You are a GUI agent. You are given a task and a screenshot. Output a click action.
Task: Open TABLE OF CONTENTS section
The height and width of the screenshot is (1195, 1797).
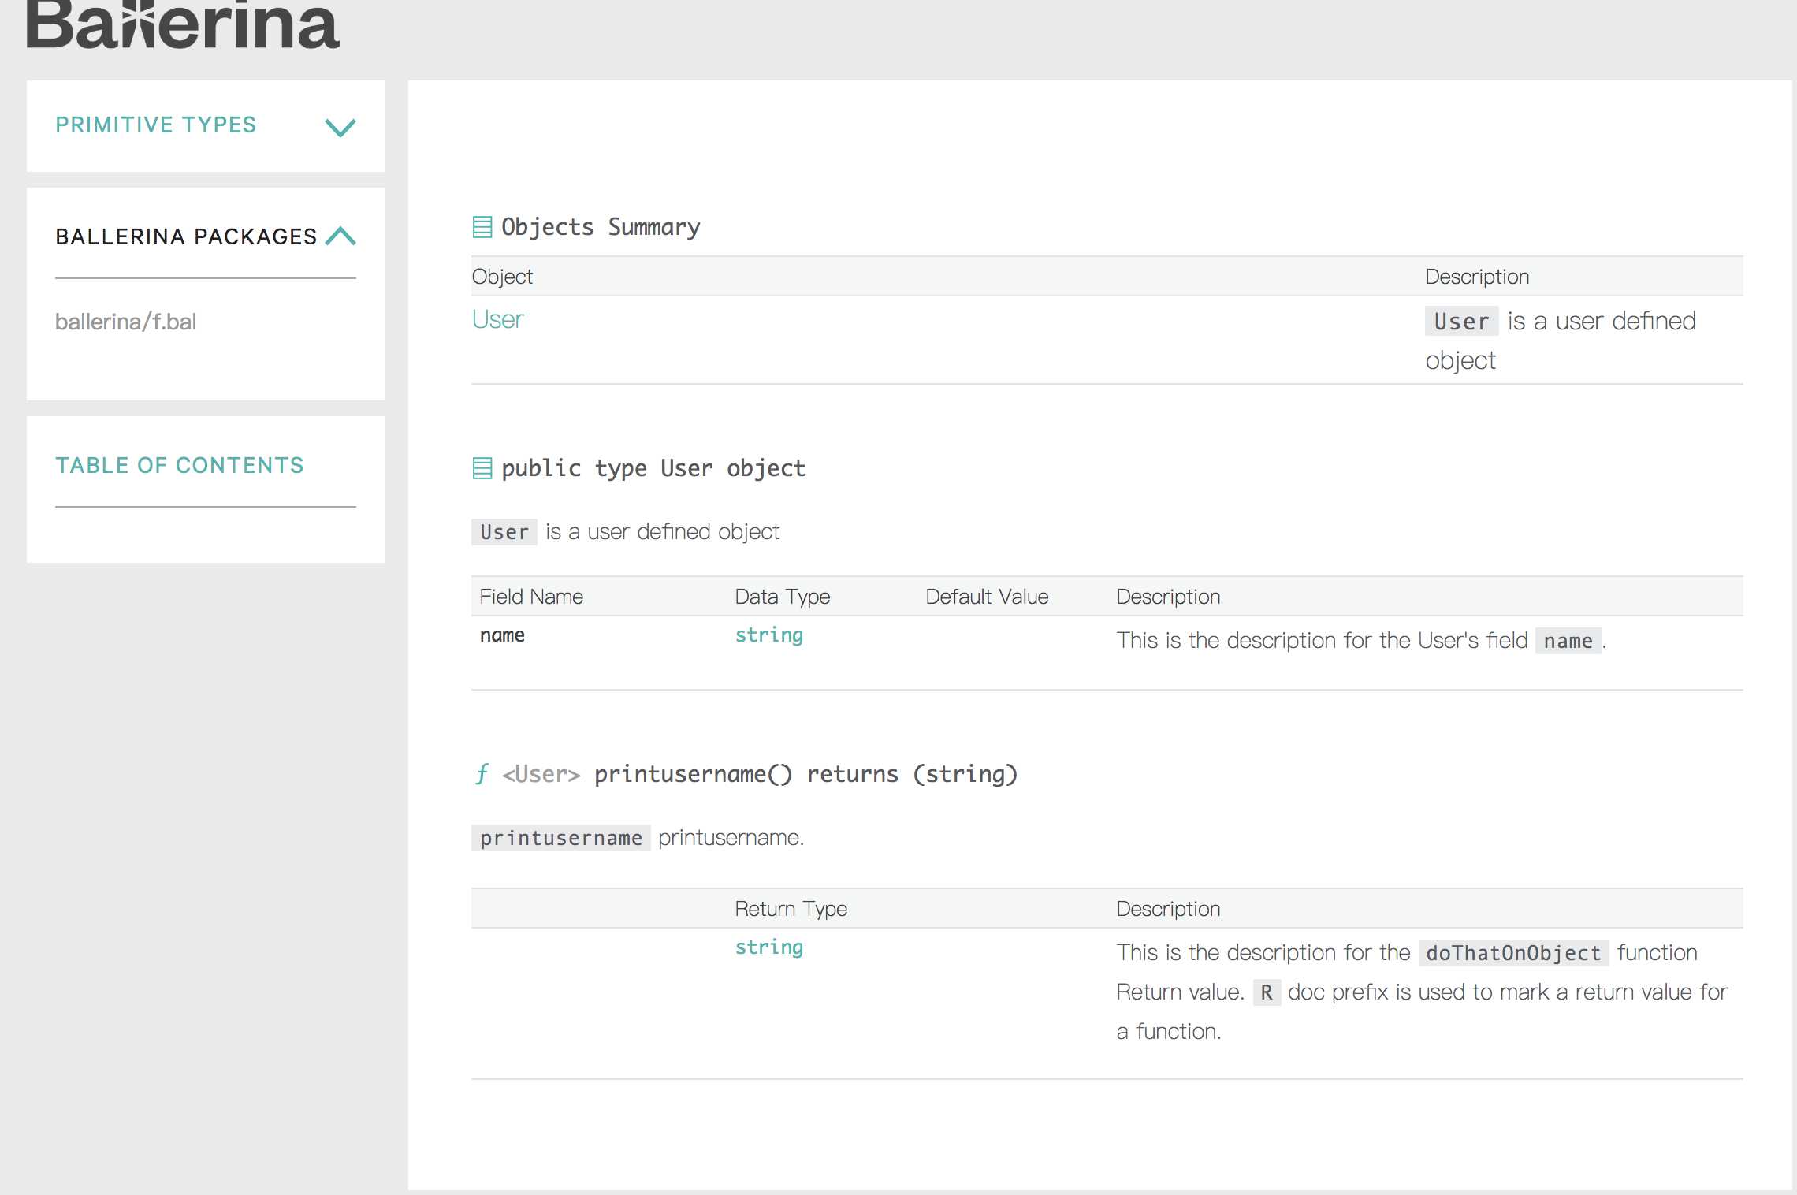[180, 465]
